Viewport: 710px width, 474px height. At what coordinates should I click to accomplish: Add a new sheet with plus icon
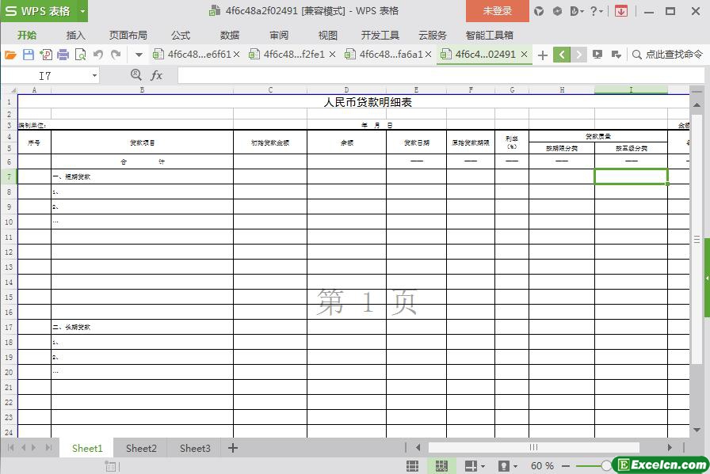(x=233, y=448)
